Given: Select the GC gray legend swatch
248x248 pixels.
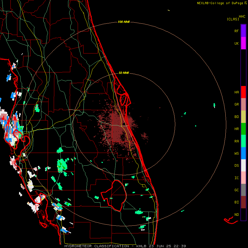Looking at the screenshot, I should [x=243, y=190].
